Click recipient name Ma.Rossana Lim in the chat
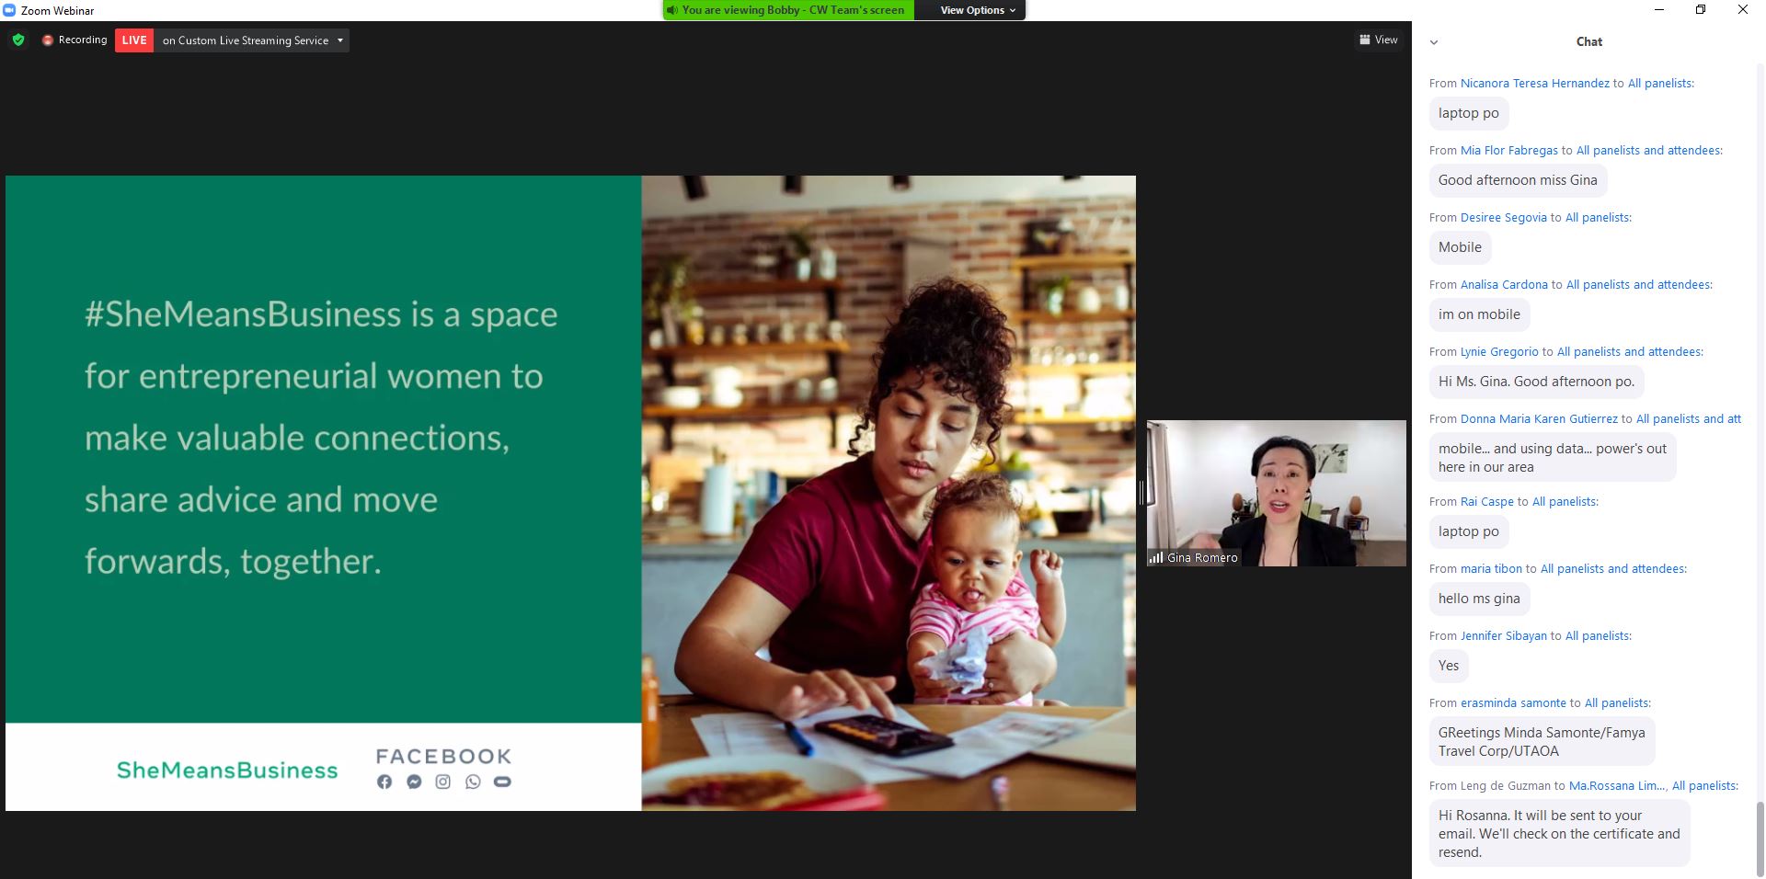Image resolution: width=1766 pixels, height=879 pixels. coord(1616,785)
